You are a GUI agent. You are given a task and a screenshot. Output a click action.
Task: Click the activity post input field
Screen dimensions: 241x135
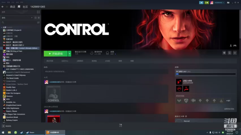[x=106, y=71]
